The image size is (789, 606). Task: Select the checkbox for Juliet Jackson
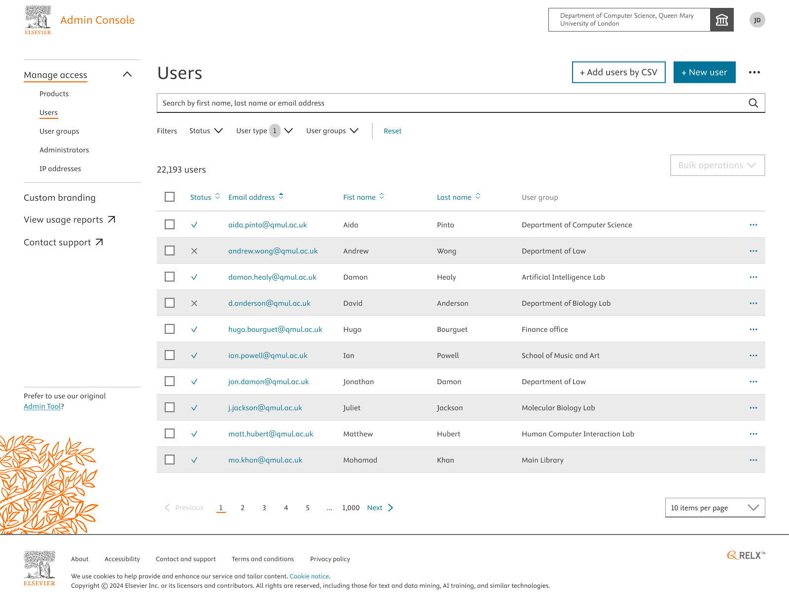[170, 407]
